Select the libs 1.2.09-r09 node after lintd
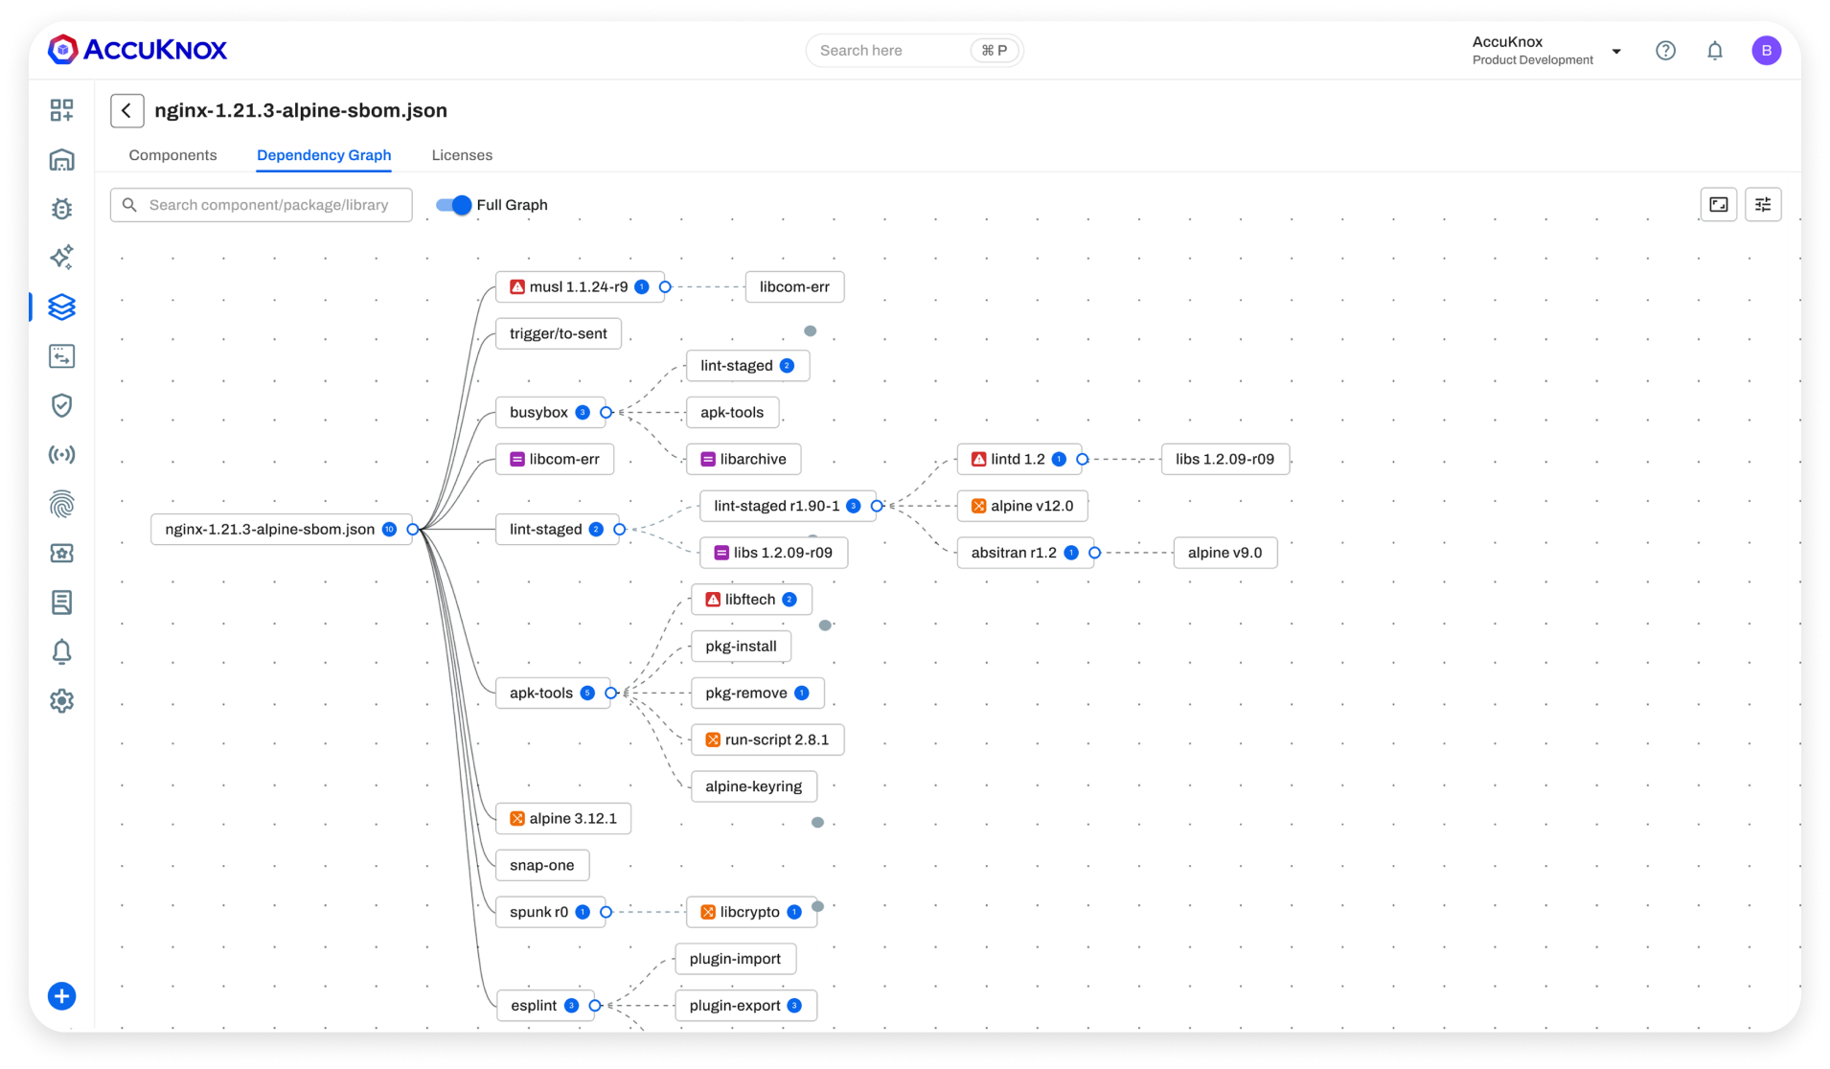The image size is (1830, 1069). coord(1225,460)
